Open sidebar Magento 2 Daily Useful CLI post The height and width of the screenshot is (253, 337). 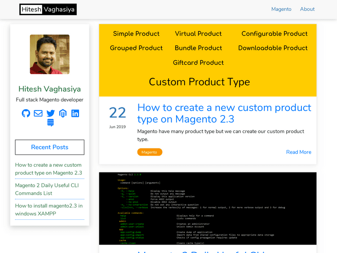(x=47, y=189)
